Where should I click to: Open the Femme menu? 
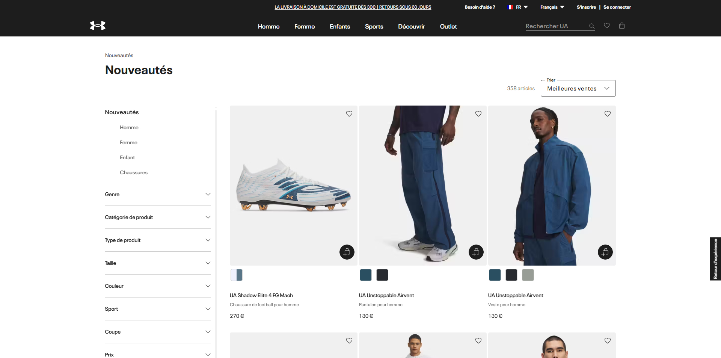pyautogui.click(x=305, y=26)
